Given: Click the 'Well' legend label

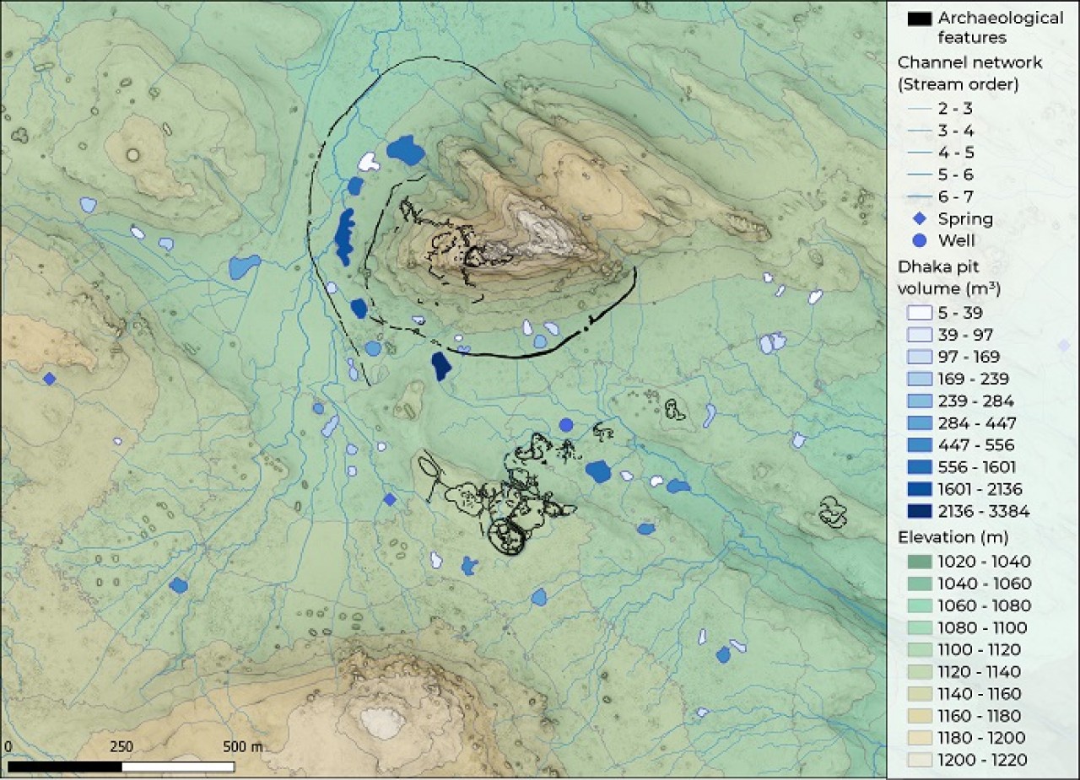Looking at the screenshot, I should click(958, 241).
